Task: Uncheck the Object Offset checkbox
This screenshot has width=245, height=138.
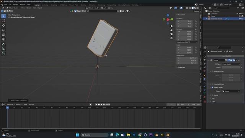Action: [212, 87]
